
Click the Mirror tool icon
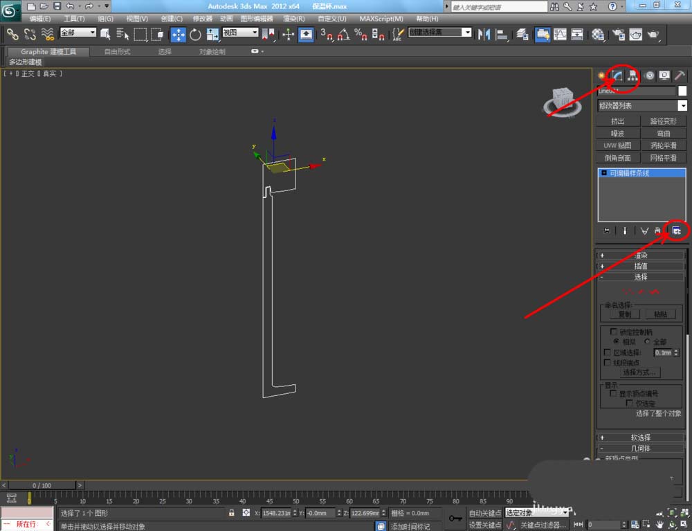[x=484, y=34]
